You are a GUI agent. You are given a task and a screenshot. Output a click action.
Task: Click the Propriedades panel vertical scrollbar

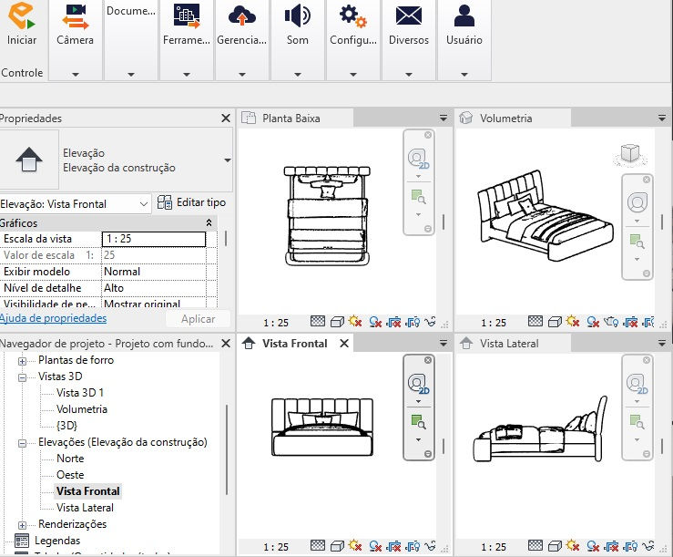[226, 240]
